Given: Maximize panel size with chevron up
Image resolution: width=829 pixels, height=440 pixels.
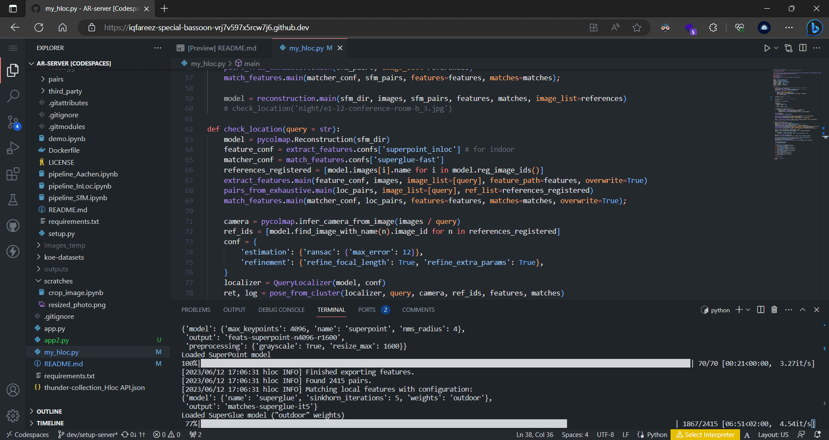Looking at the screenshot, I should [803, 310].
